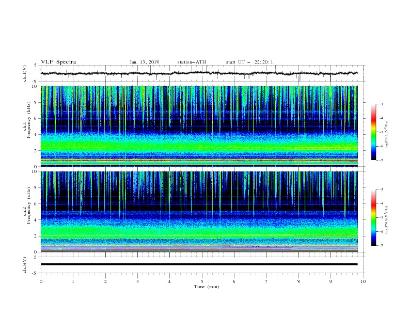Image resolution: width=409 pixels, height=316 pixels.
Task: Click the 'Time (min)' axis label
Action: pyautogui.click(x=207, y=287)
